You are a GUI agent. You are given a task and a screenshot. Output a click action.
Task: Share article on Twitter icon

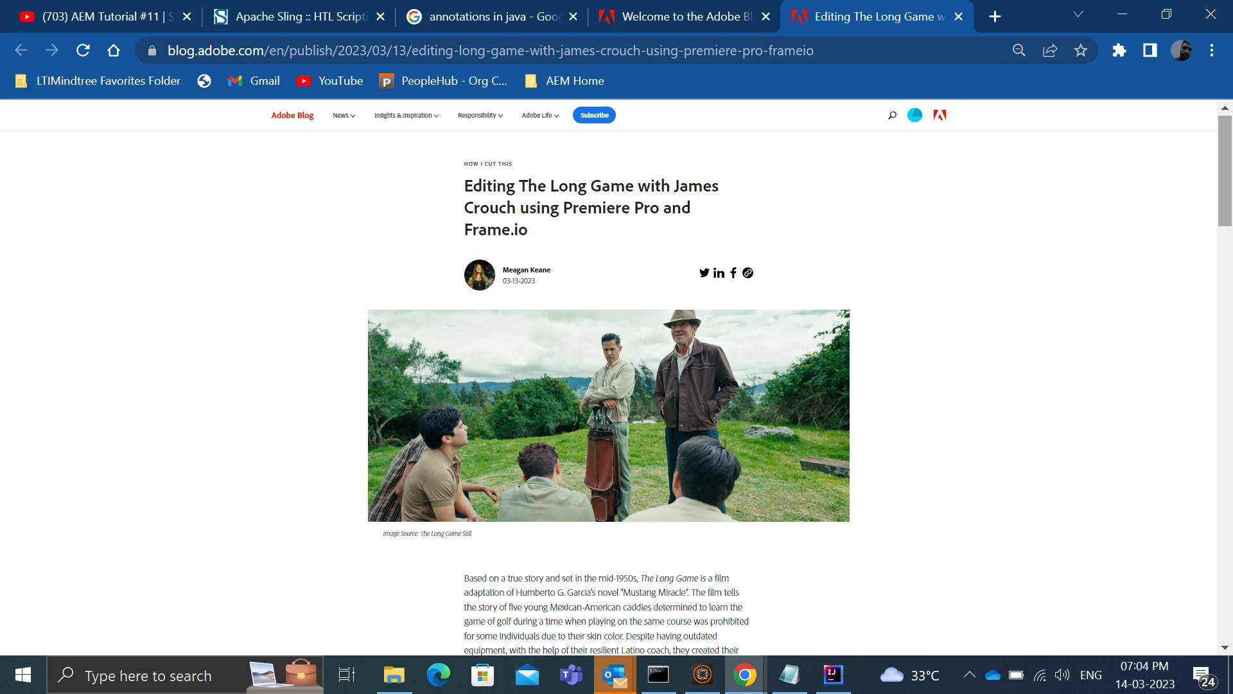[x=704, y=273]
